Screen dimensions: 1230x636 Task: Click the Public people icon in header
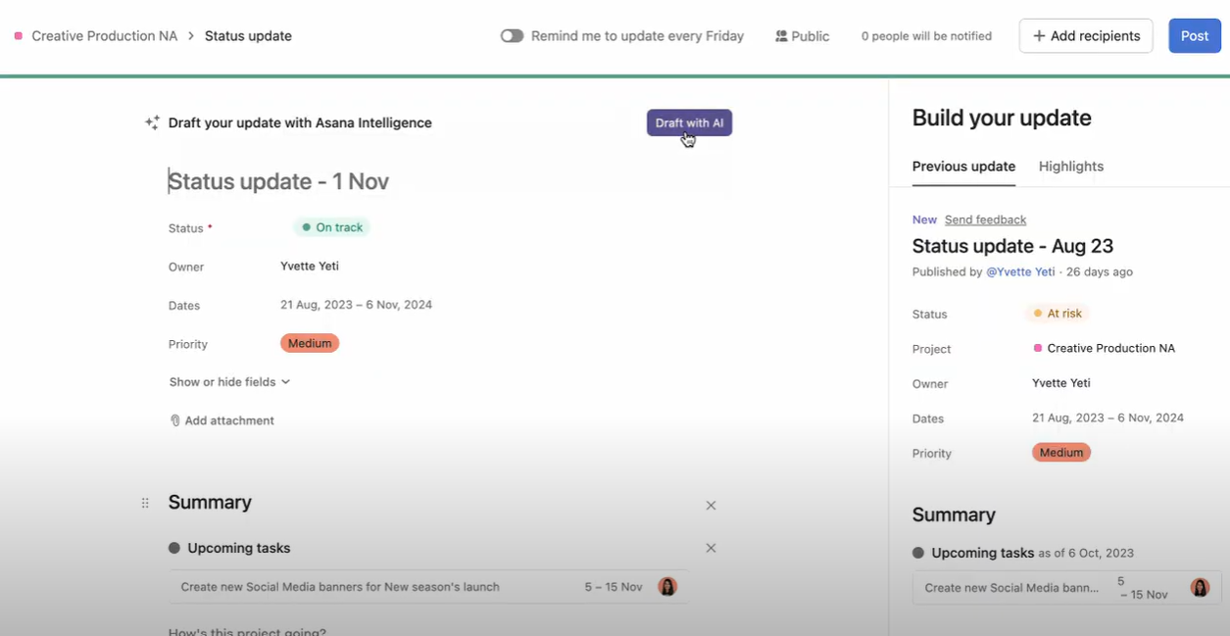point(781,36)
